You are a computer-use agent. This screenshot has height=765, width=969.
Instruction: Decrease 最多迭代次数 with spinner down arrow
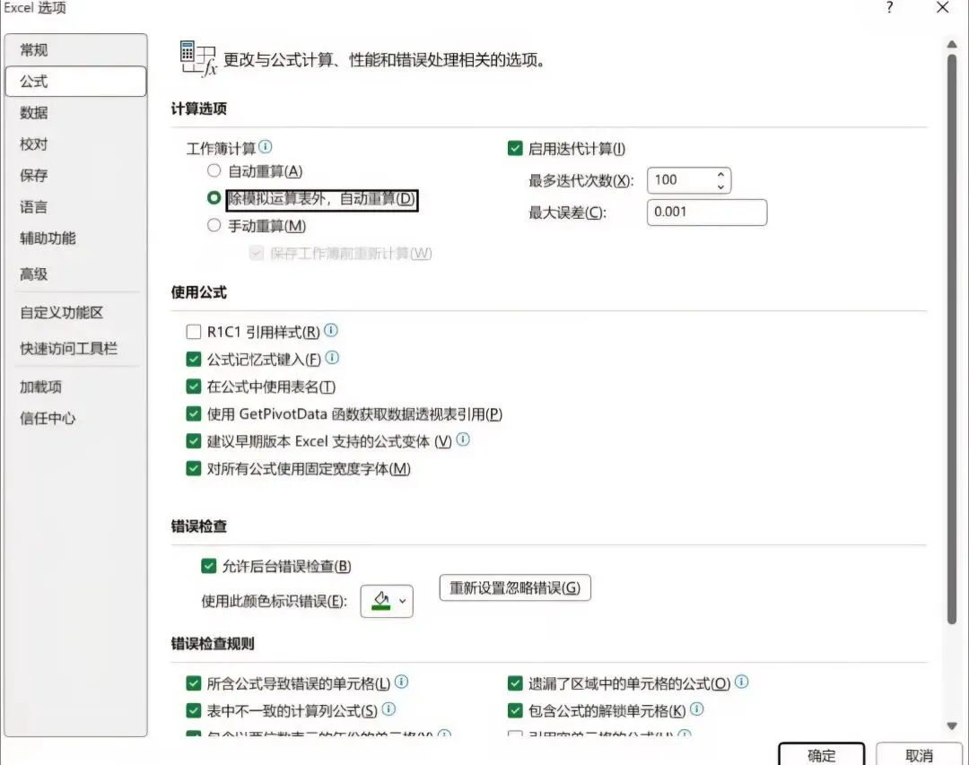coord(720,186)
